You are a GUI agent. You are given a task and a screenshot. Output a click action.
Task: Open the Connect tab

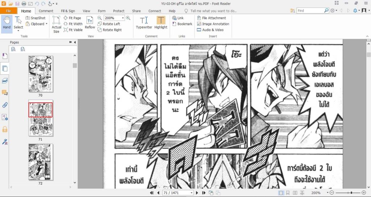tap(155, 11)
